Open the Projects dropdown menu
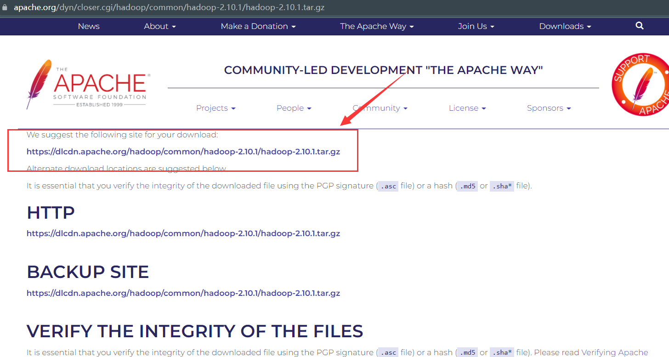Viewport: 669px width, 357px height. click(216, 108)
